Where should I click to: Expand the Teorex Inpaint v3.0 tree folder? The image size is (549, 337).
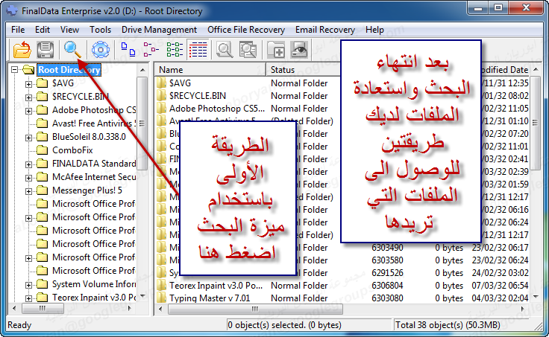coord(28,298)
